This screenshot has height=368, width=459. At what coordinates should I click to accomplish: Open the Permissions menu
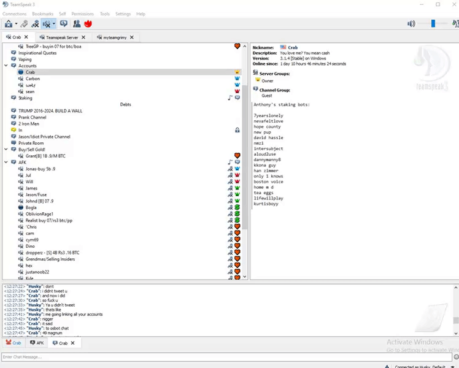[x=83, y=13]
